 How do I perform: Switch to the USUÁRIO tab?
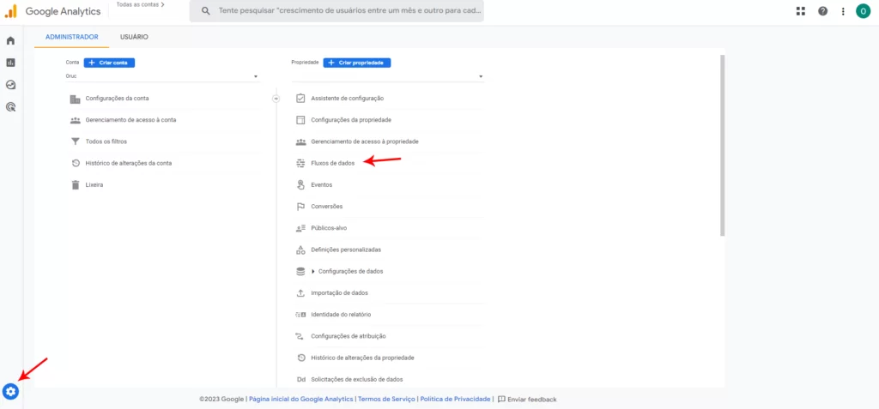click(x=134, y=37)
